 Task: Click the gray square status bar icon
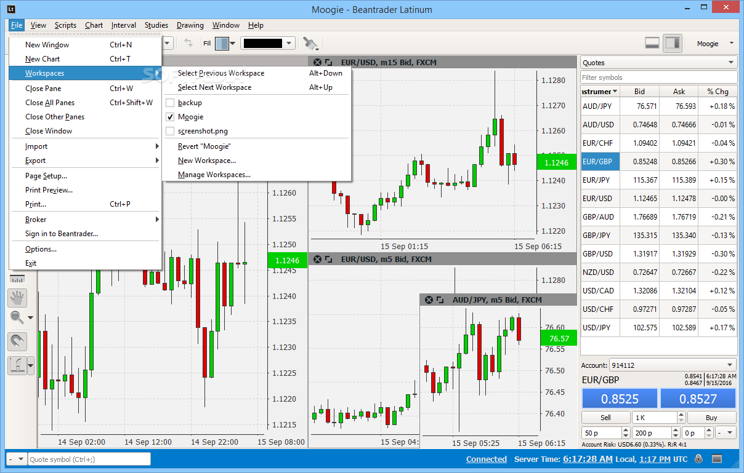coord(717,459)
